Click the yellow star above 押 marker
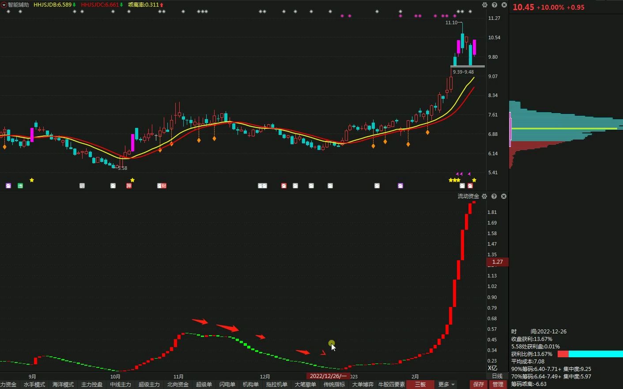The image size is (623, 389). [132, 180]
